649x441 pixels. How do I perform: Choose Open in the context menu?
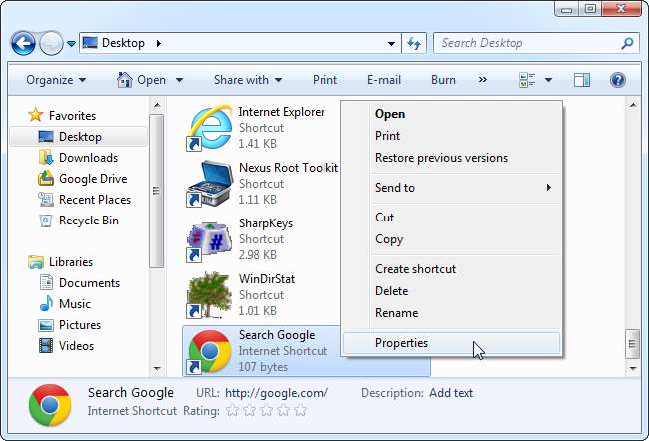(x=451, y=114)
